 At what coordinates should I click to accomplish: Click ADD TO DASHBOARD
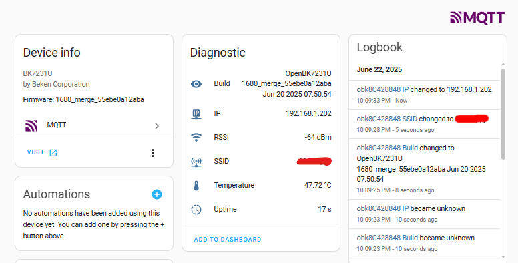click(228, 240)
